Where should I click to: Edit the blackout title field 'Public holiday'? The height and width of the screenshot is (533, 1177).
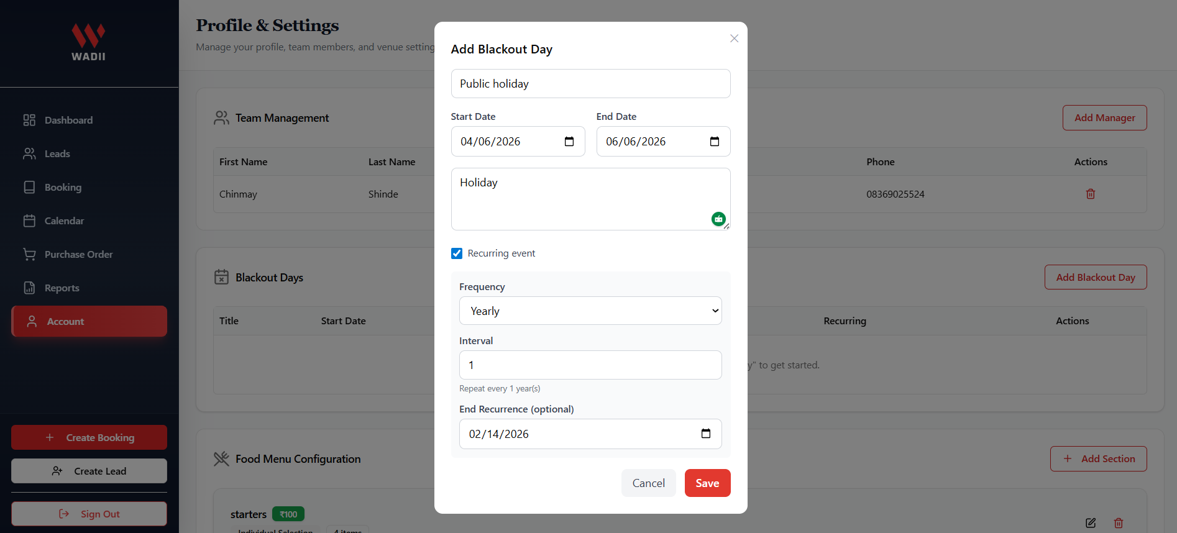590,83
